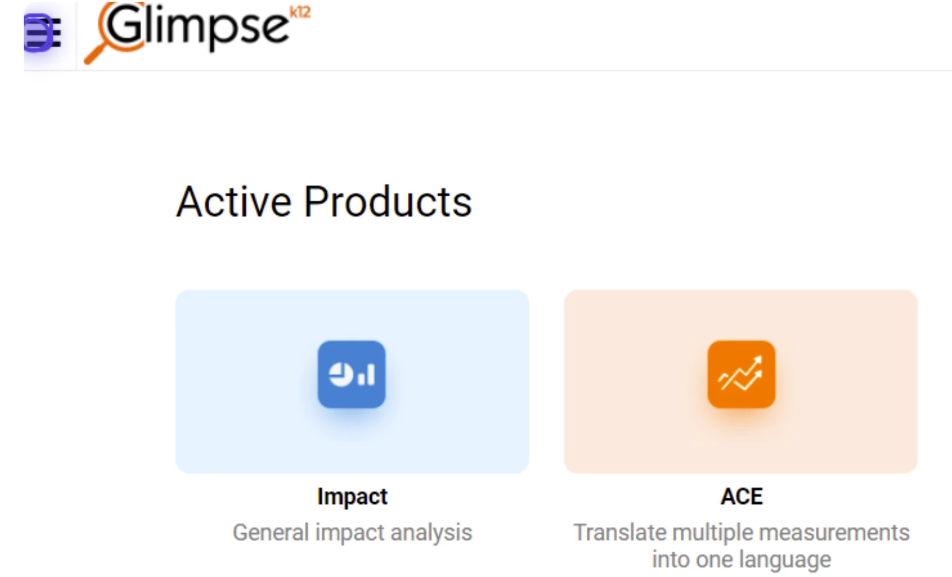Click the 'into one language' text line
Image resolution: width=952 pixels, height=577 pixels.
(x=742, y=559)
